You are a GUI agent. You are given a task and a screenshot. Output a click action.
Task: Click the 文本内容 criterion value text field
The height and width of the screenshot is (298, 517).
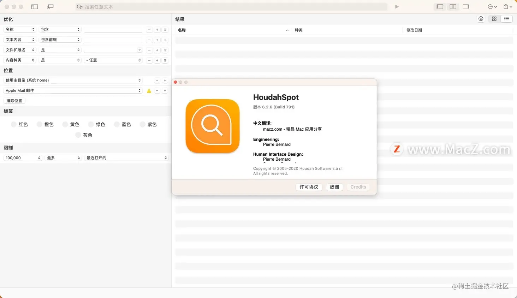click(113, 40)
